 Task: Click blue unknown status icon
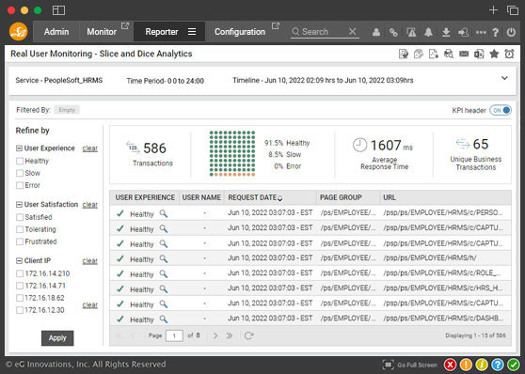(x=498, y=365)
